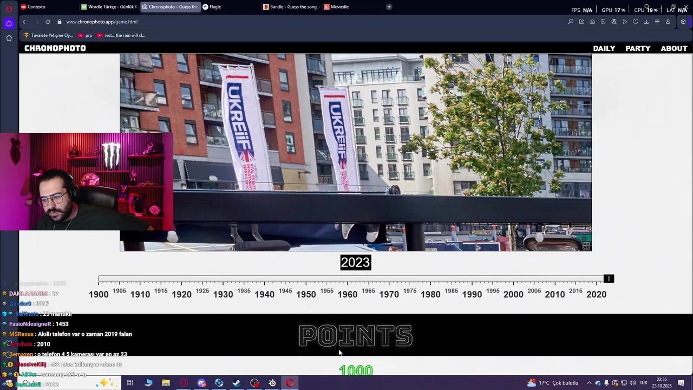Image resolution: width=693 pixels, height=390 pixels.
Task: Click the site security lock icon
Action: [60, 22]
